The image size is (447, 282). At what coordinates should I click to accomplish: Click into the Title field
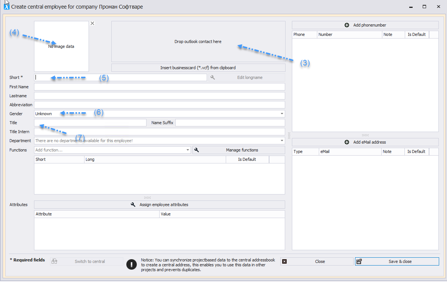pyautogui.click(x=90, y=123)
